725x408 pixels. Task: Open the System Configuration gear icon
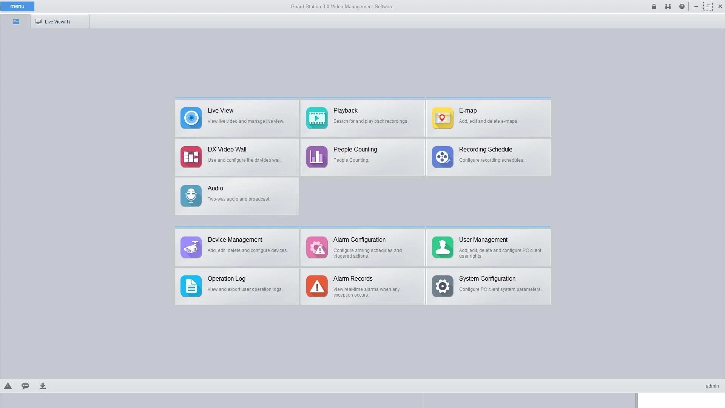pyautogui.click(x=443, y=286)
